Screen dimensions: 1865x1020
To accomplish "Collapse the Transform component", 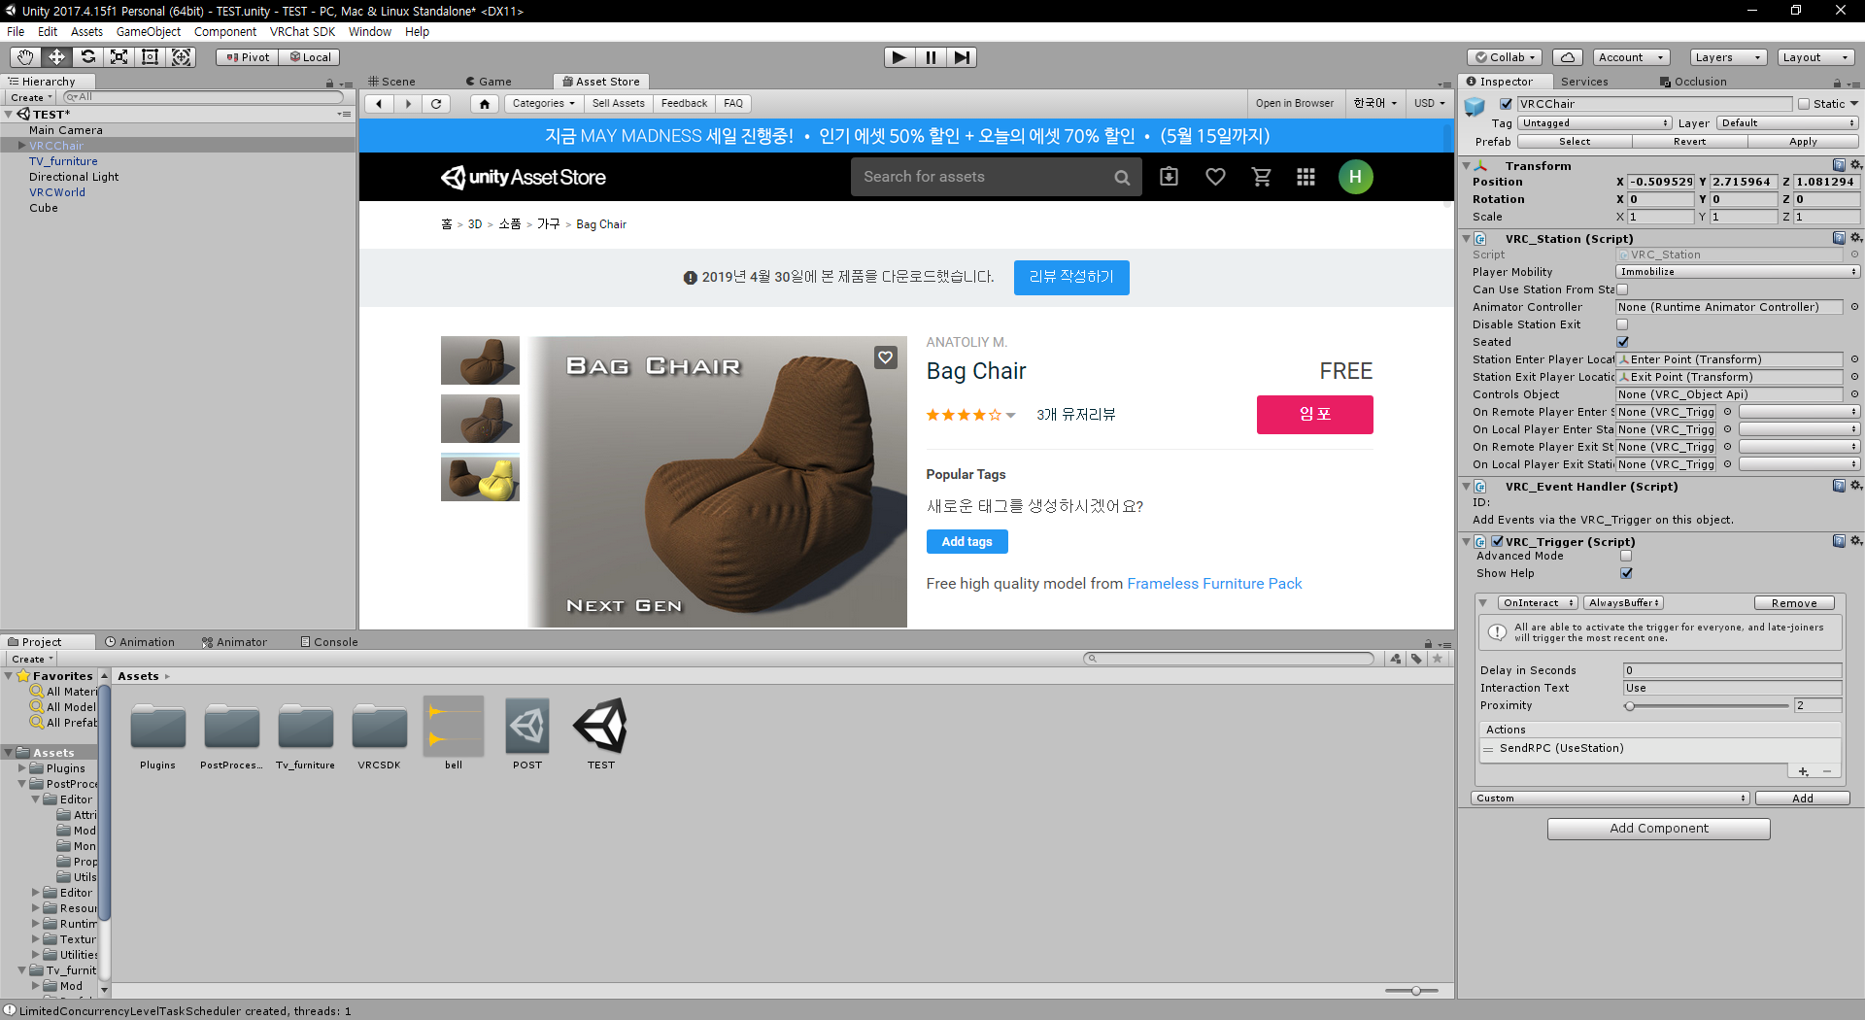I will tap(1466, 166).
